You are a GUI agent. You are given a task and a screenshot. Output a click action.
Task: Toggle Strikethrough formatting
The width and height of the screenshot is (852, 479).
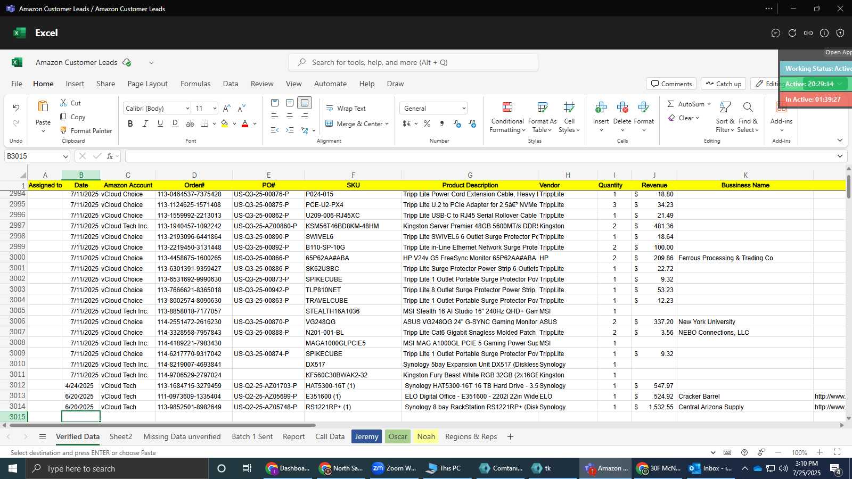[190, 123]
